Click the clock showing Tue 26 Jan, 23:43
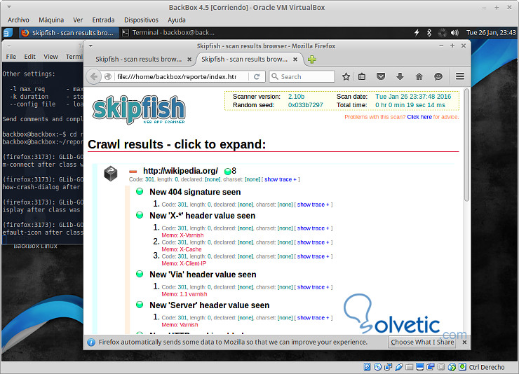Screen dimensions: 519x374 pyautogui.click(x=491, y=32)
